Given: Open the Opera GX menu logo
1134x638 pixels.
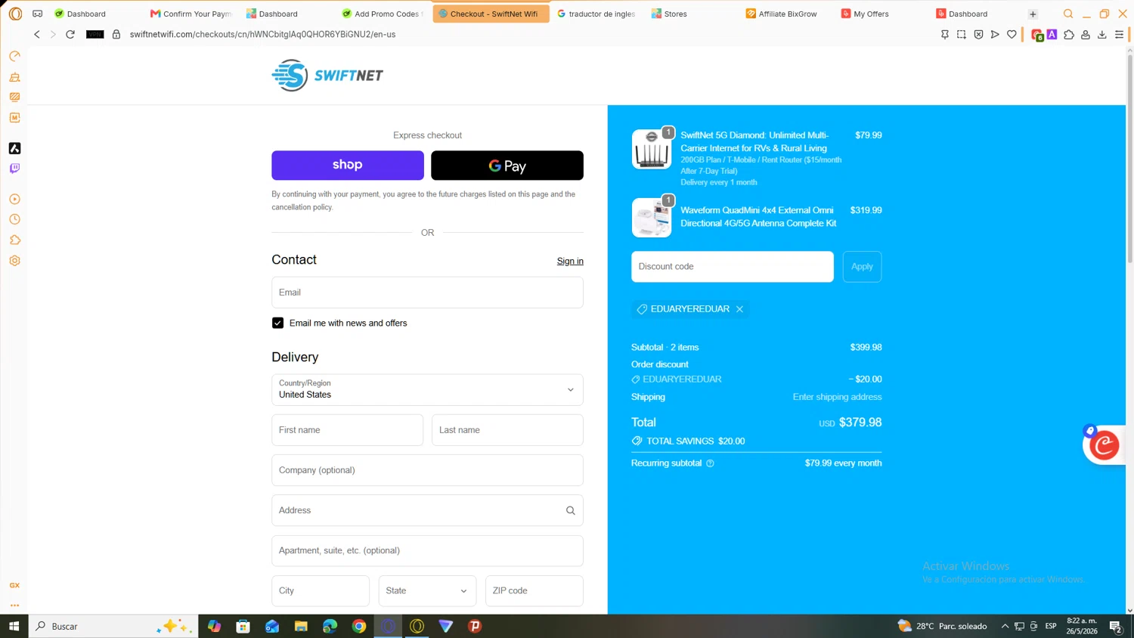Looking at the screenshot, I should [x=15, y=14].
